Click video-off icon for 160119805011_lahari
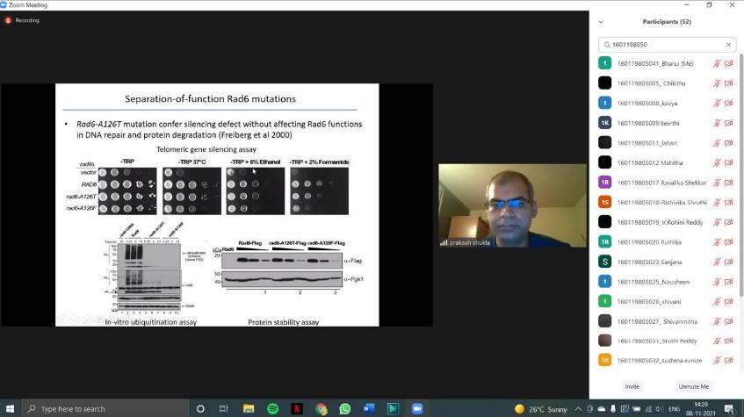Viewport: 744px width, 417px height. 729,143
